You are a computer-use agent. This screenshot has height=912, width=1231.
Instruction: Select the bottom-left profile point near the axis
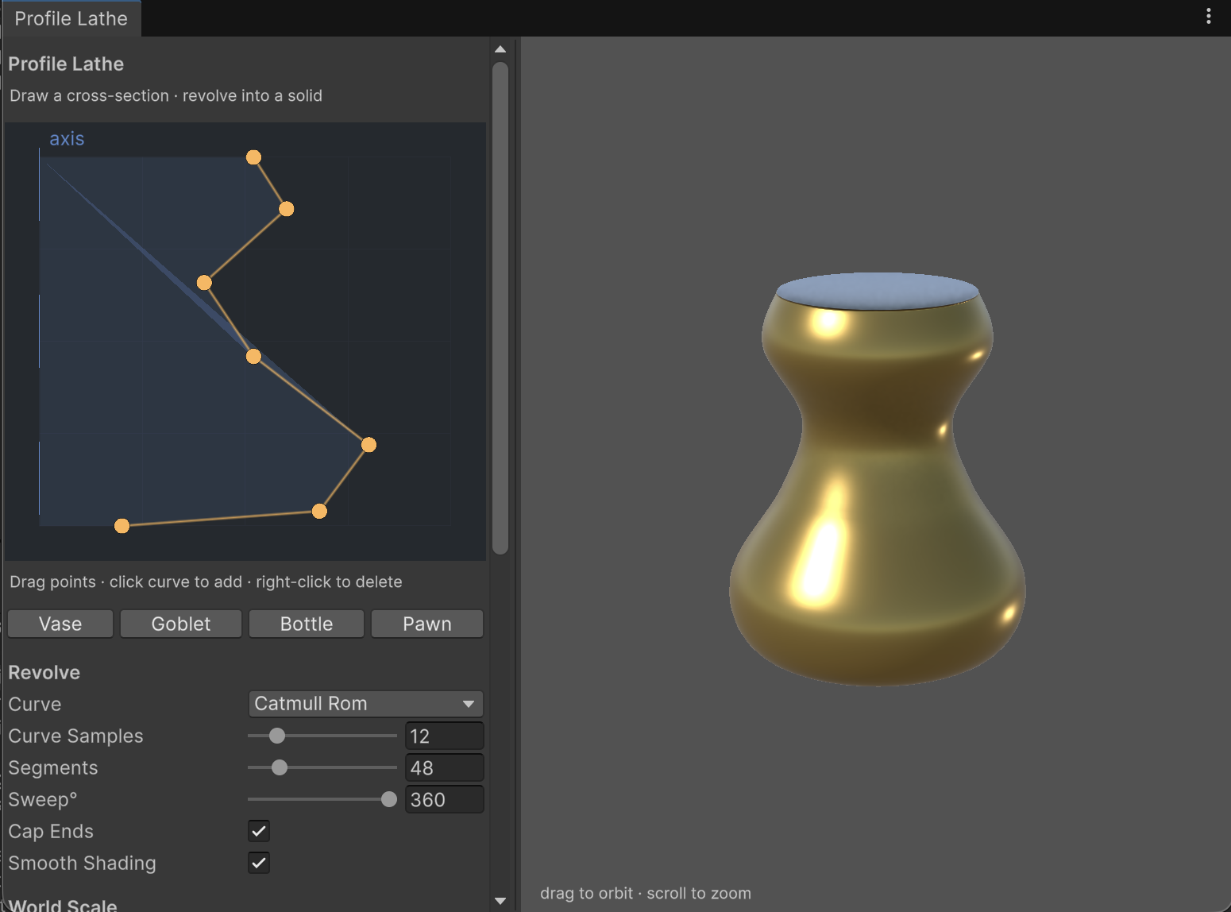[122, 526]
